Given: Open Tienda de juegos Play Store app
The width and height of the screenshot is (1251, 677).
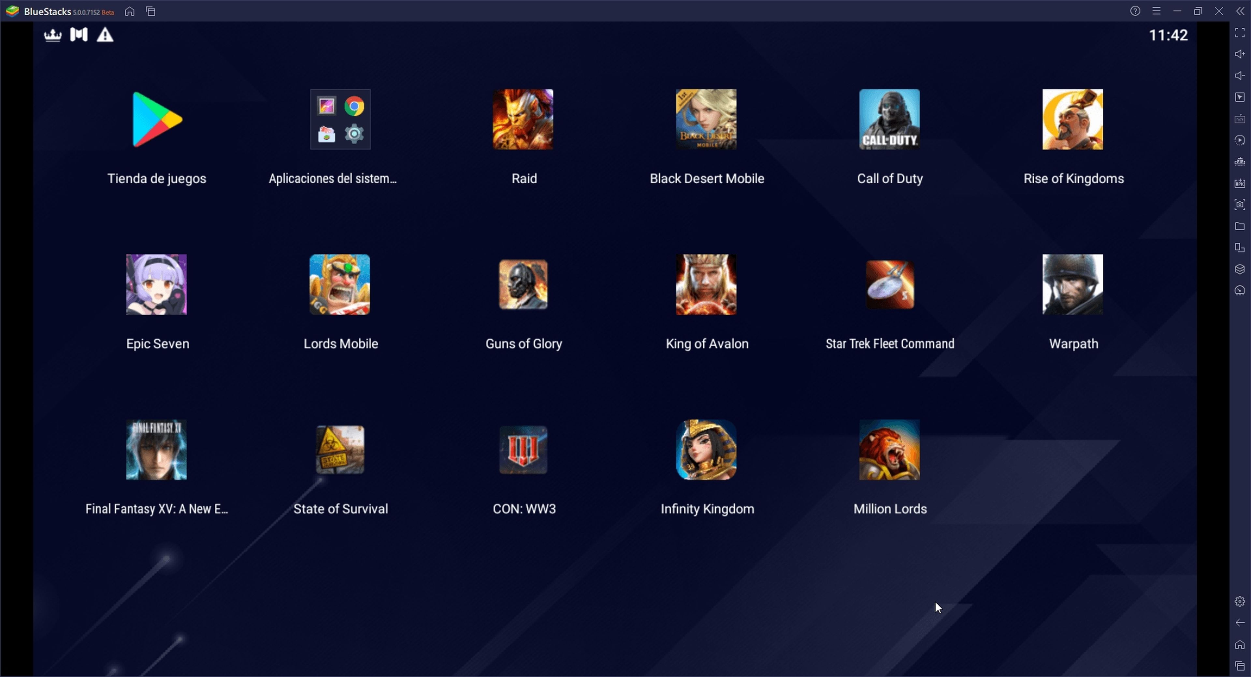Looking at the screenshot, I should 157,120.
